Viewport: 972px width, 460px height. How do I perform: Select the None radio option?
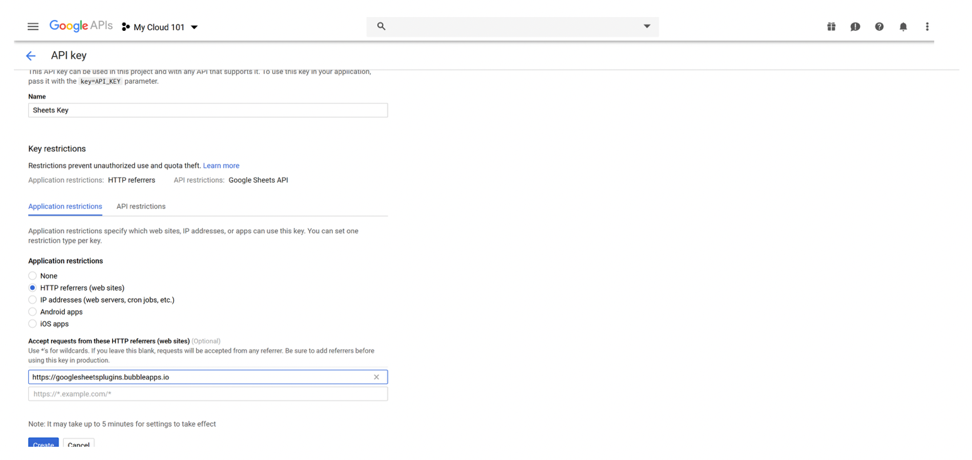(x=33, y=276)
